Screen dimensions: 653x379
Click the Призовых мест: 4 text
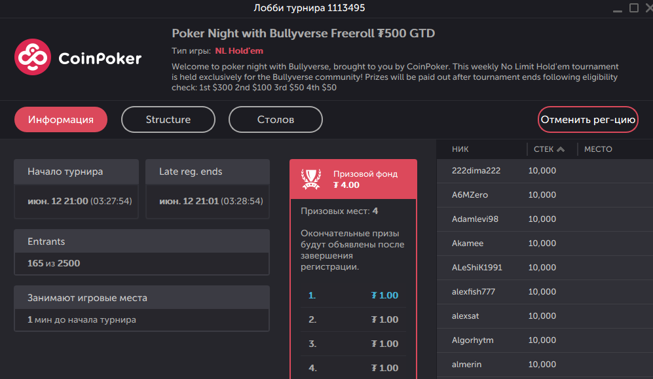(339, 211)
